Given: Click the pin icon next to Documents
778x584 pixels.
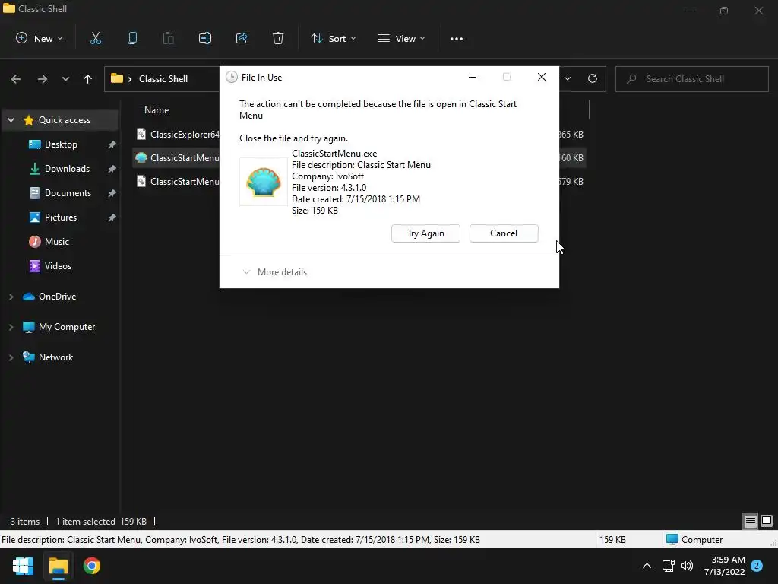Looking at the screenshot, I should pyautogui.click(x=112, y=193).
